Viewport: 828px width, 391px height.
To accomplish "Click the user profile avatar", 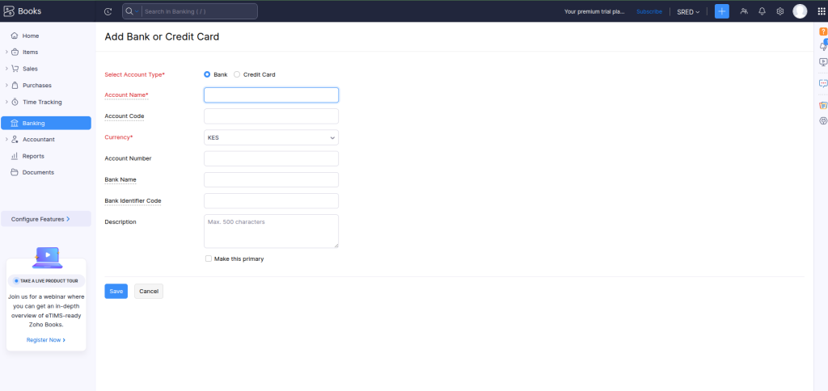I will tap(800, 11).
